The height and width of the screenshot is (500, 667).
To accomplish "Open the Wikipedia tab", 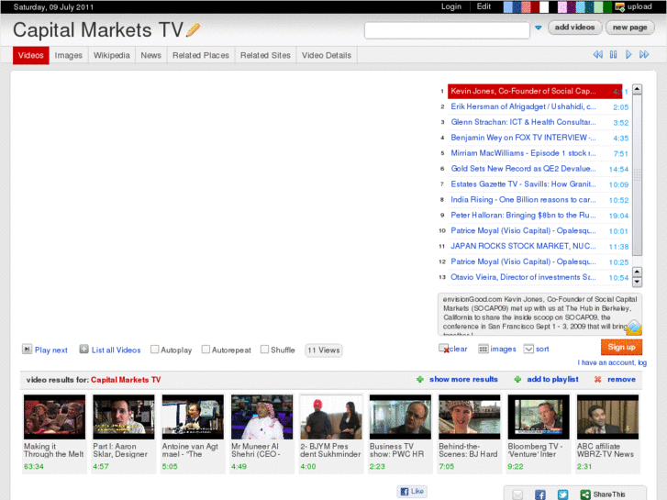I will (111, 55).
